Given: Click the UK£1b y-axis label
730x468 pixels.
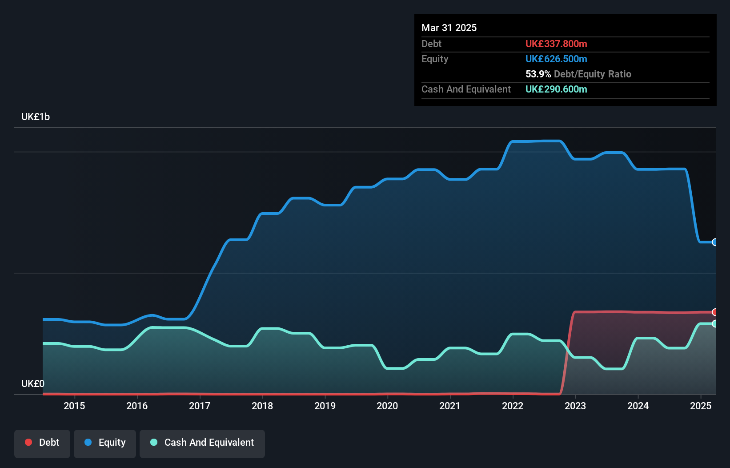Looking at the screenshot, I should (x=36, y=117).
